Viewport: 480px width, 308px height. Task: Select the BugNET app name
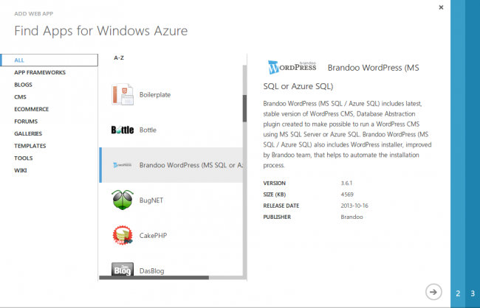[x=151, y=200]
